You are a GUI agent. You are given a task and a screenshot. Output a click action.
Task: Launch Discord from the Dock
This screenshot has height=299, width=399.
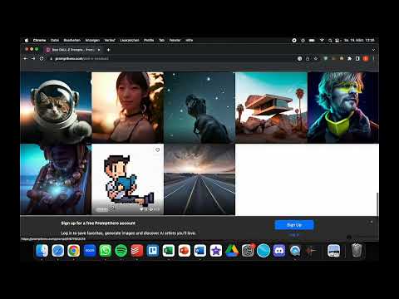pos(279,251)
